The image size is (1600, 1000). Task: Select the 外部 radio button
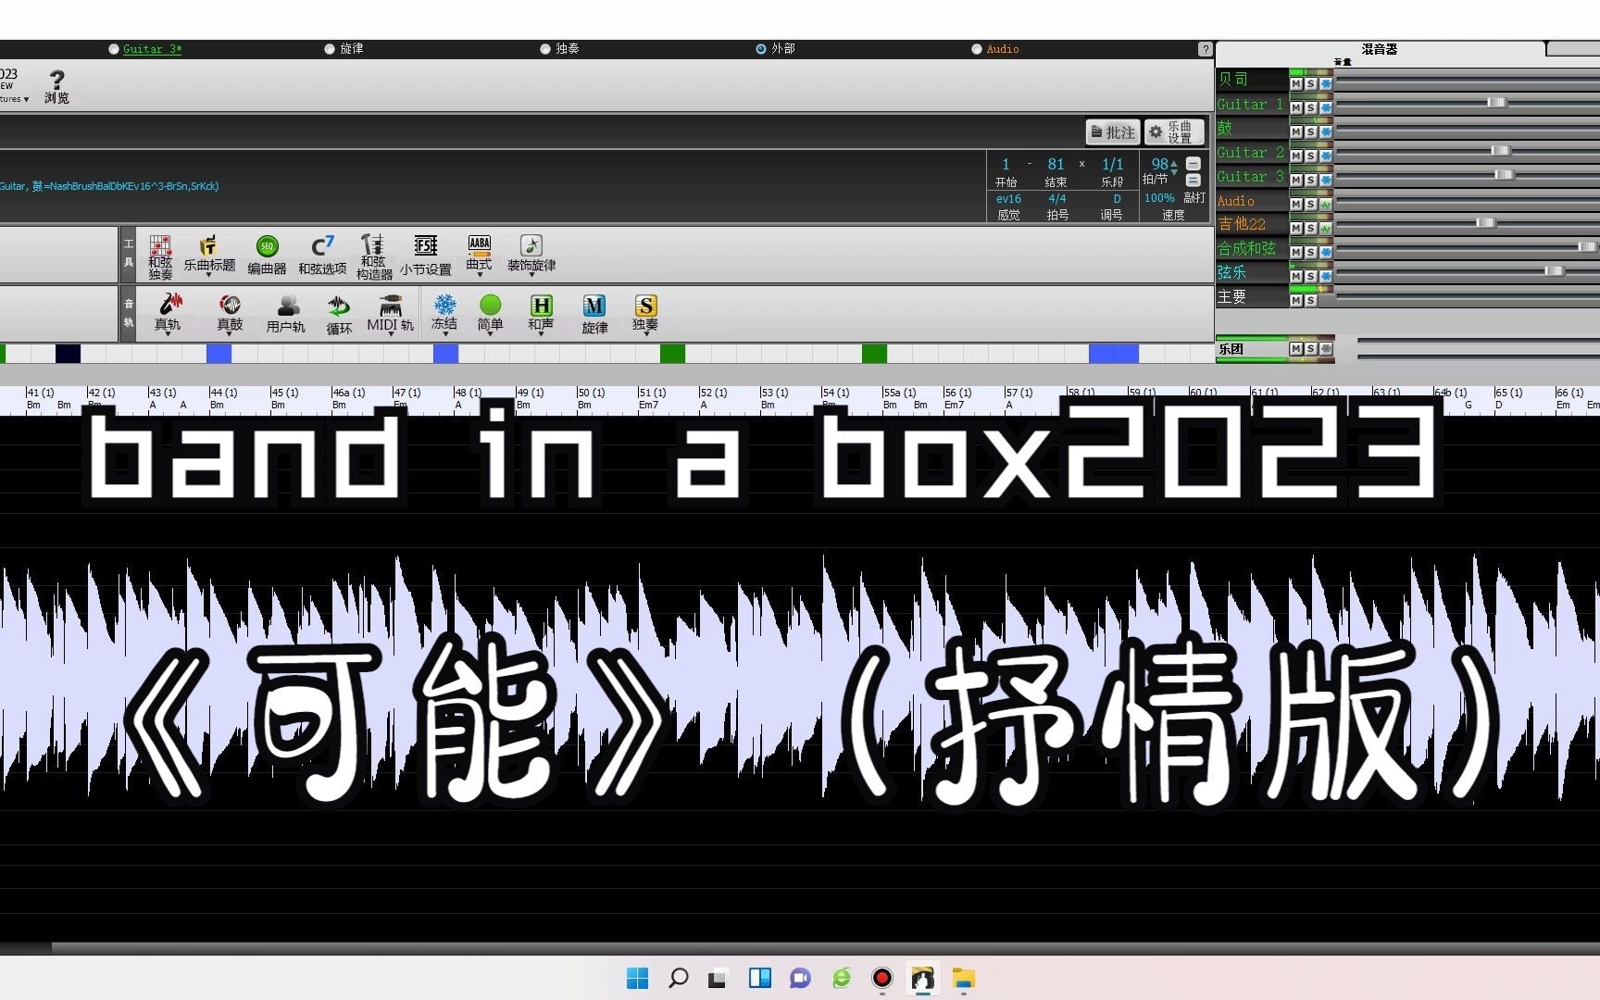(761, 49)
